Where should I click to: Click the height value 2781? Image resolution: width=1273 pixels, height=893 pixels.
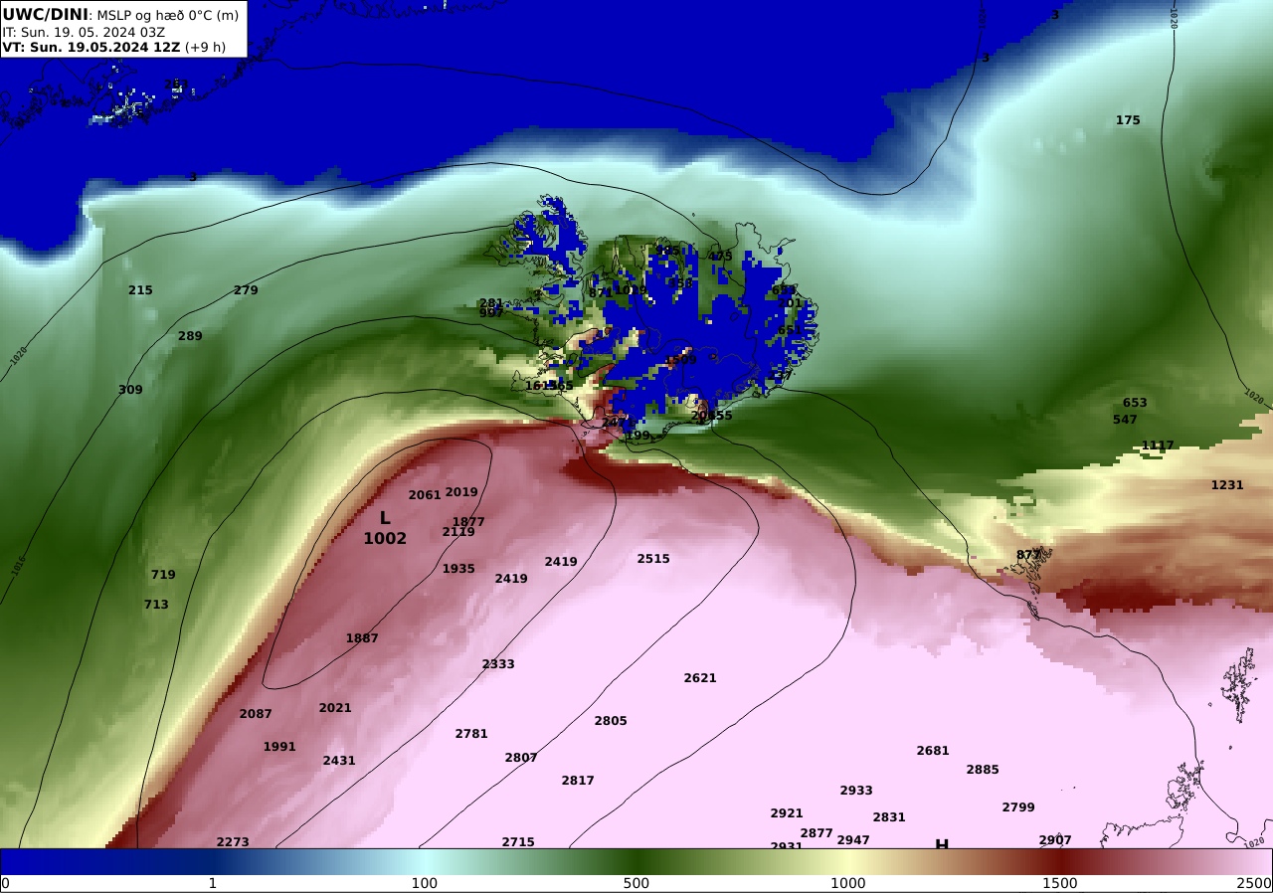471,734
